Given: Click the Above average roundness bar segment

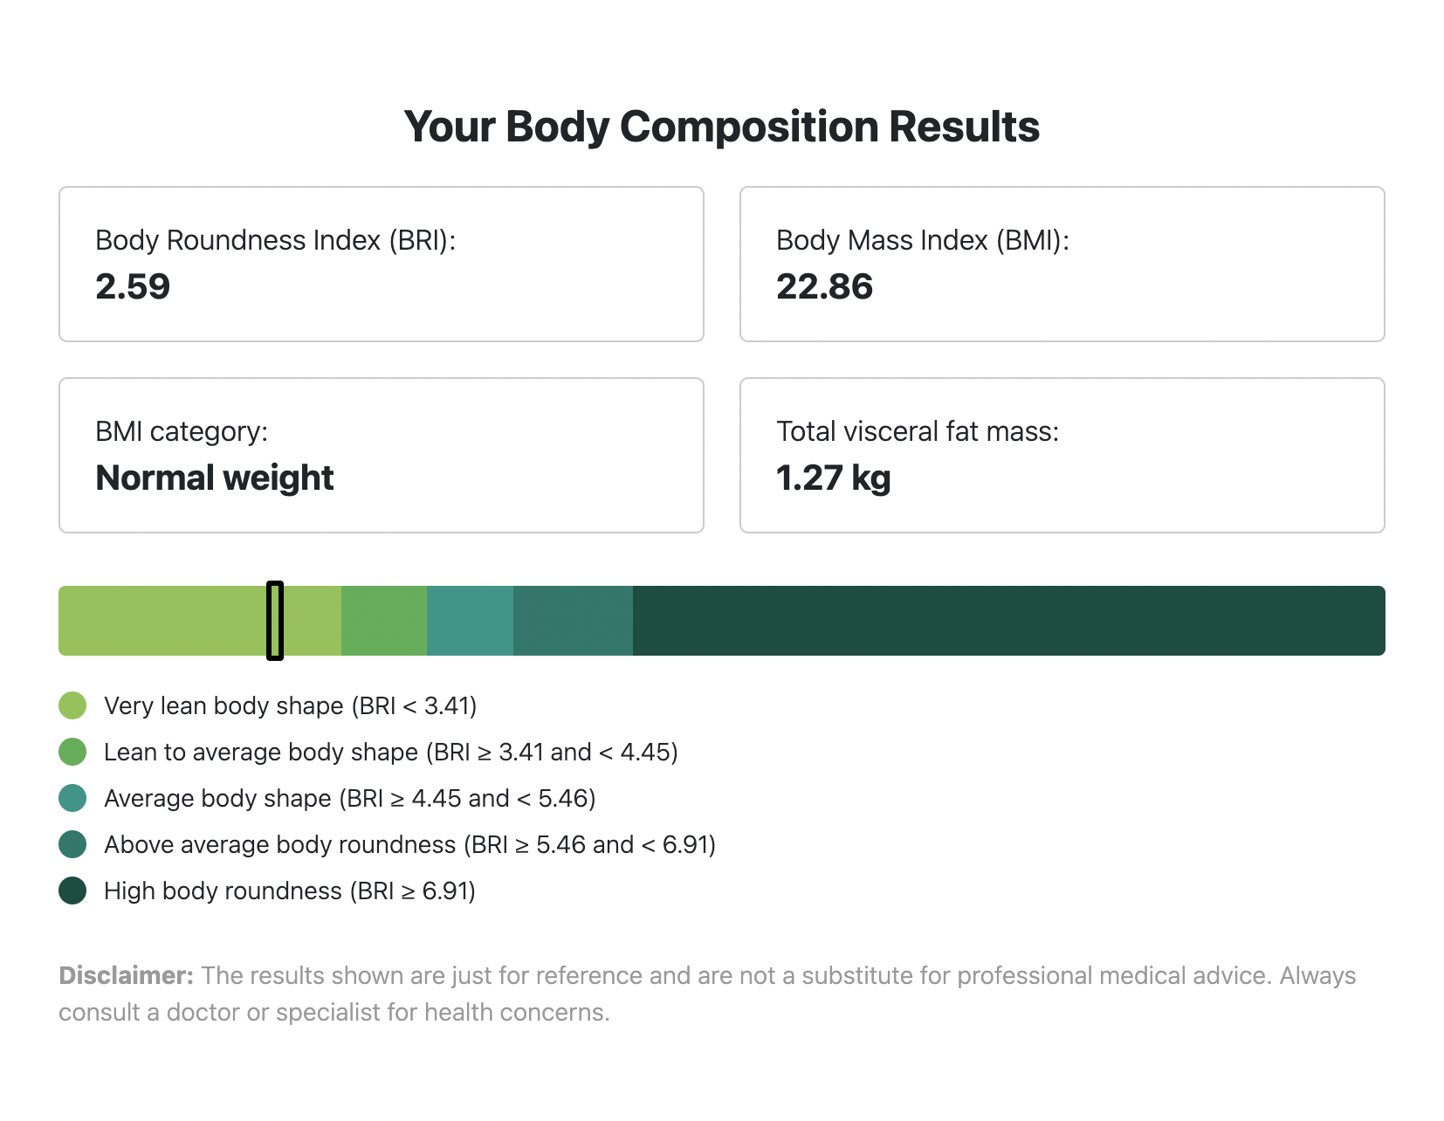Looking at the screenshot, I should 573,621.
